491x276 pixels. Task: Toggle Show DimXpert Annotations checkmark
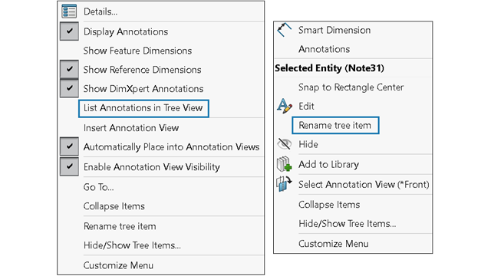70,88
